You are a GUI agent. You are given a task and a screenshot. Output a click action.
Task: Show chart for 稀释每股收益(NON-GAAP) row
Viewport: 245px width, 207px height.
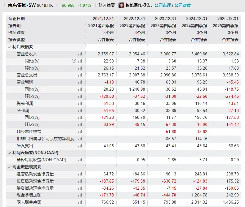(80, 160)
